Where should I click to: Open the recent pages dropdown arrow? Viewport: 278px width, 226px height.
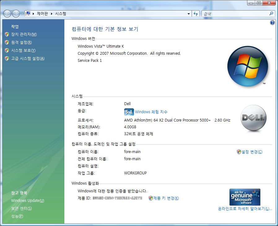(x=22, y=14)
